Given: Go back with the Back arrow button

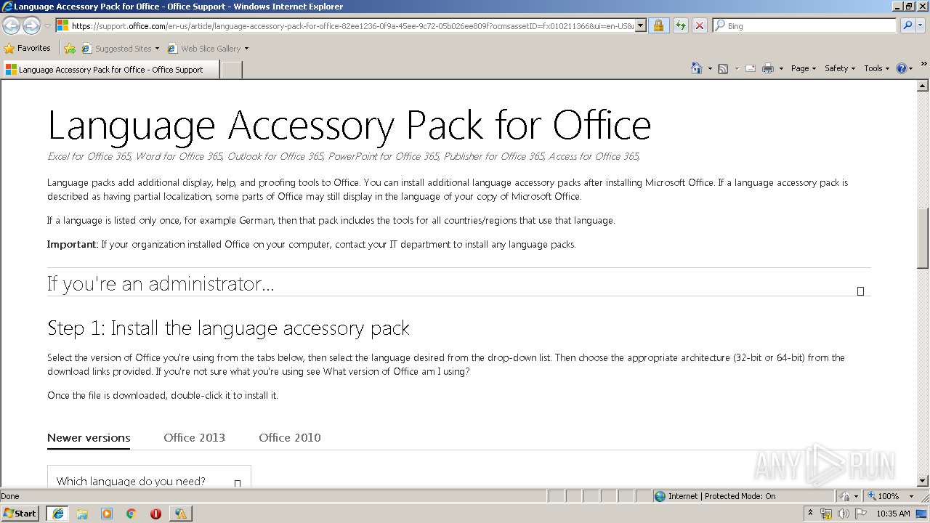Looking at the screenshot, I should click(x=11, y=25).
